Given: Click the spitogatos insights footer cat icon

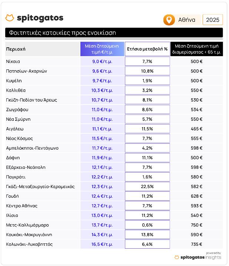Looking at the screenshot, I should tap(177, 258).
